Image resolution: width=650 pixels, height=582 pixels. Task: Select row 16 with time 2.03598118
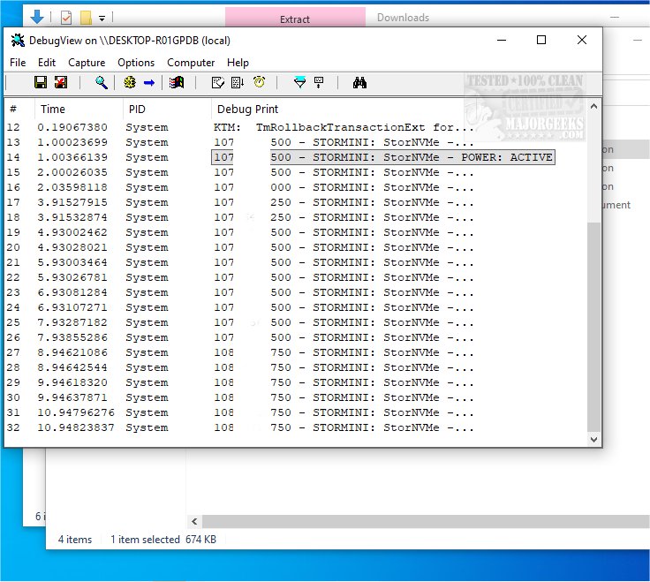coord(295,187)
